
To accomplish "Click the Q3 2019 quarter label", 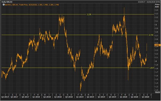I will (101, 97).
